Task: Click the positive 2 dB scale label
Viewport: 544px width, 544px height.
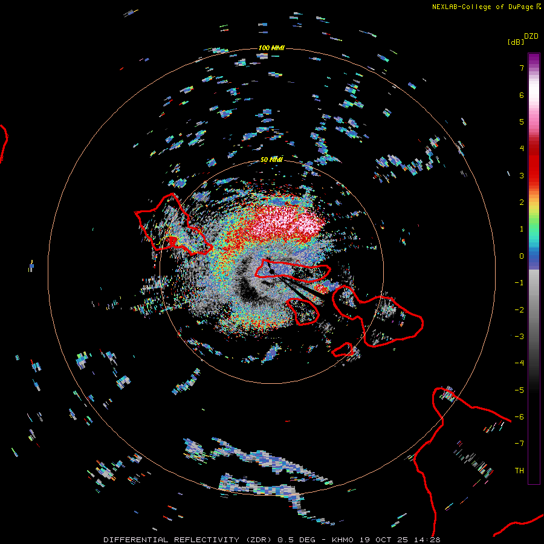Action: 522,202
